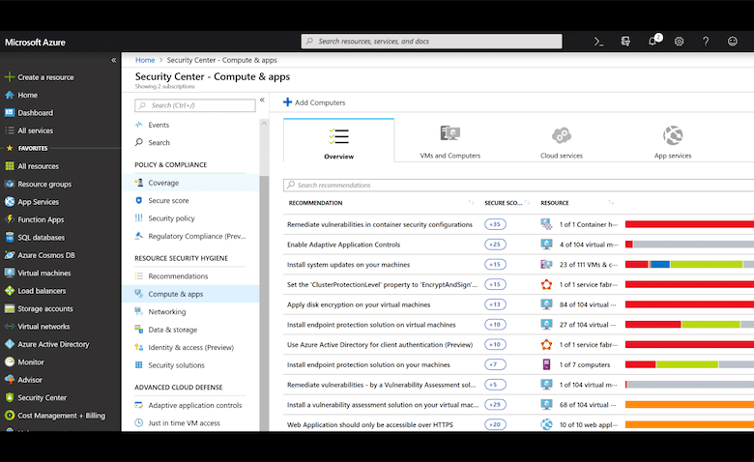Click the Security policy icon
The width and height of the screenshot is (754, 462).
pos(139,217)
